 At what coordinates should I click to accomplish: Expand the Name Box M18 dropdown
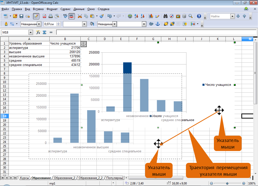(x=30, y=32)
